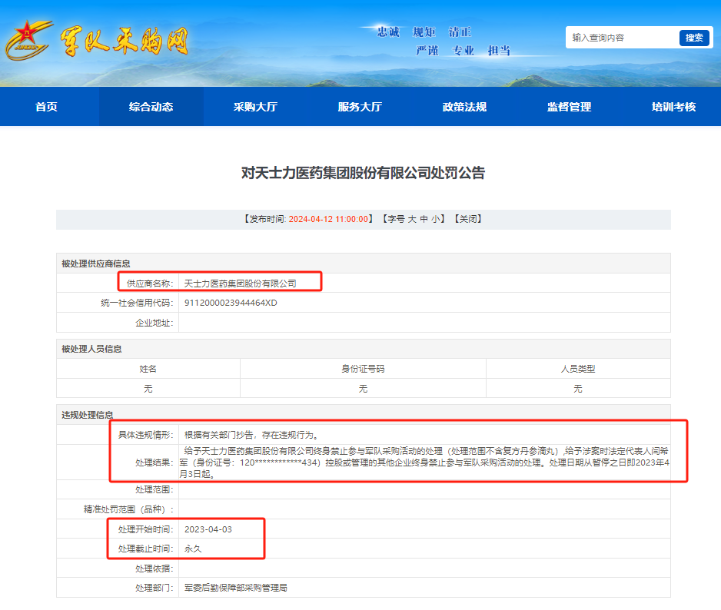The image size is (721, 610).
Task: Click the 统一社会信用代码 label
Action: (137, 303)
